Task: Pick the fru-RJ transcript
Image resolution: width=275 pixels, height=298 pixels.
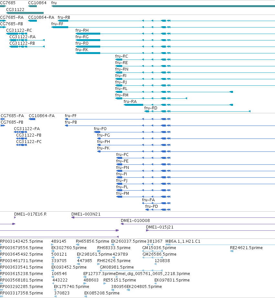Action: [121, 82]
